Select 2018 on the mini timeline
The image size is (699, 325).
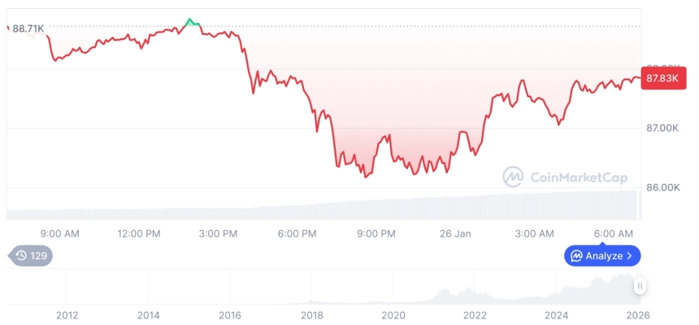(312, 314)
